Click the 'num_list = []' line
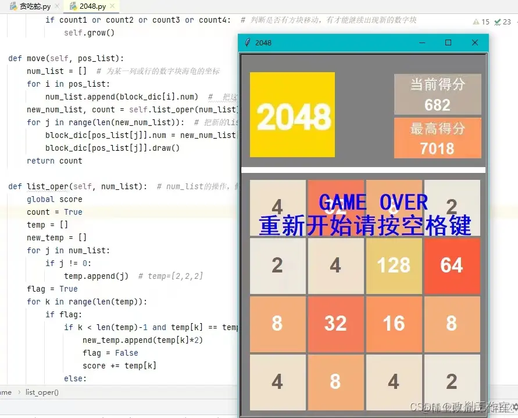This screenshot has width=518, height=418. 56,71
